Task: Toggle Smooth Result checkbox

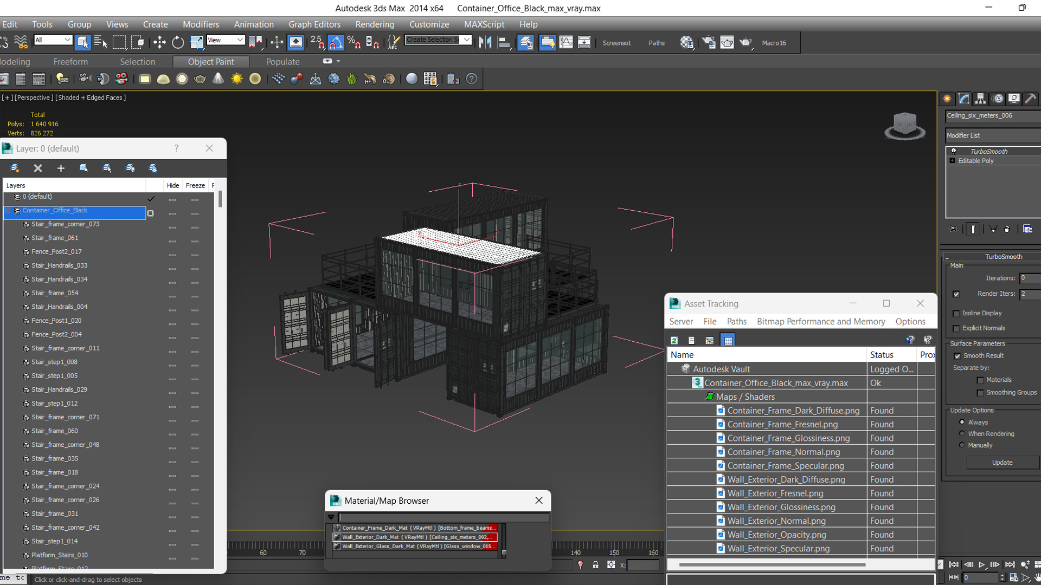Action: (x=957, y=356)
